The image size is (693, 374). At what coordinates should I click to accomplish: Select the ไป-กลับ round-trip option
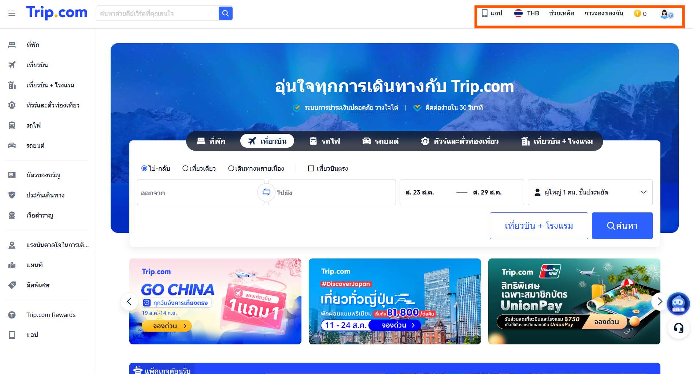(x=144, y=169)
